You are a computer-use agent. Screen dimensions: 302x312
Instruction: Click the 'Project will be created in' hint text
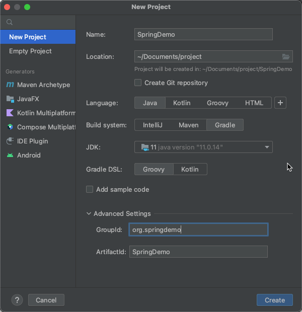pyautogui.click(x=213, y=69)
